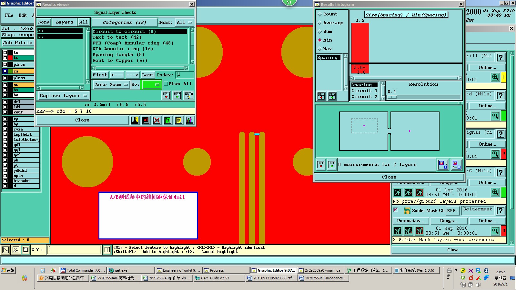The width and height of the screenshot is (516, 290).
Task: Click the upper DEL icon in Results histogram
Action: (321, 96)
